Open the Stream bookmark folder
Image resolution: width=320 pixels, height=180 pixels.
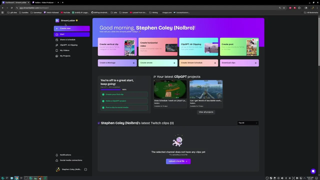coord(123,12)
